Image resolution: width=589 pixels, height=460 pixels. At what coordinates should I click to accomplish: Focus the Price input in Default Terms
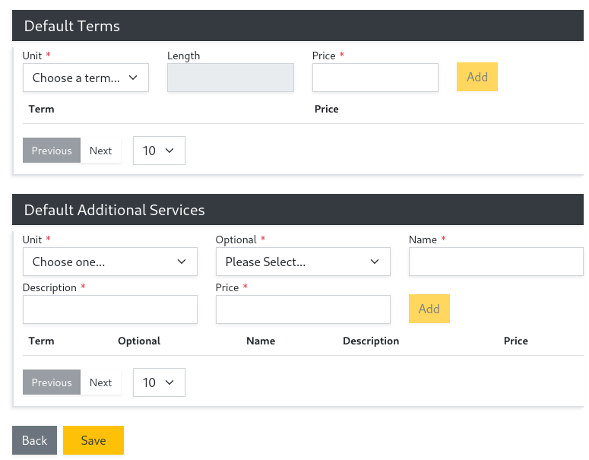coord(375,78)
